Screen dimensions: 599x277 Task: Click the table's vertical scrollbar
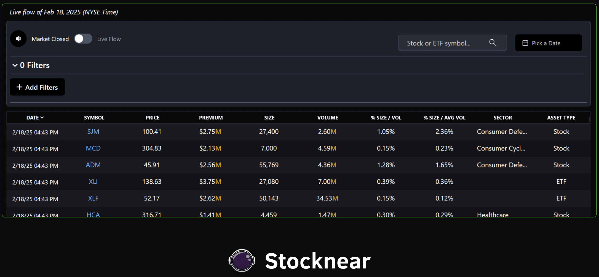[589, 119]
